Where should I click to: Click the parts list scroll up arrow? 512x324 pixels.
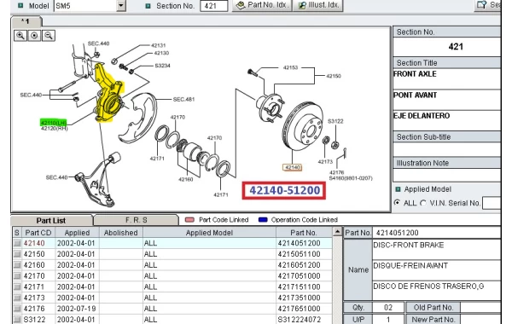338,231
